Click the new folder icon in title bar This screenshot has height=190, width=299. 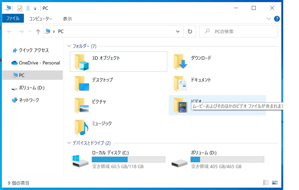click(28, 8)
